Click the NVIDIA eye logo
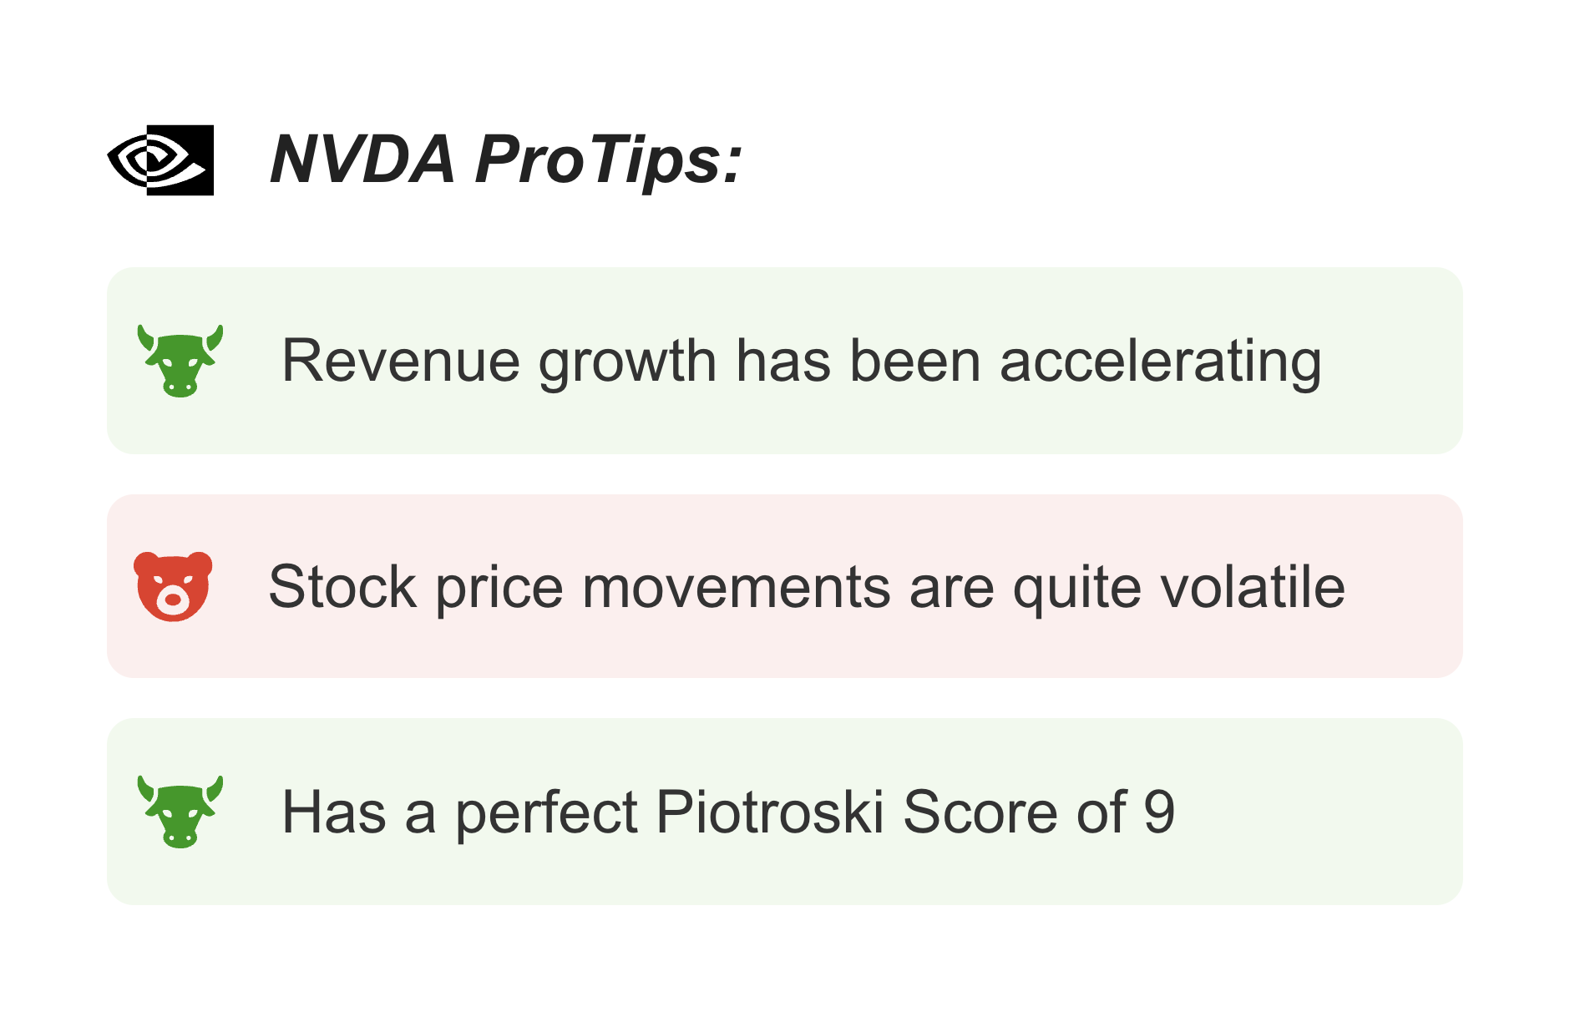The image size is (1570, 1012). coord(160,160)
